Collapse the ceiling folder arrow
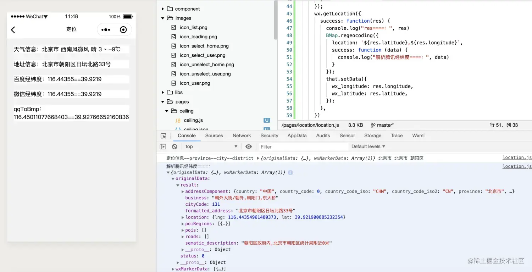 (x=167, y=111)
